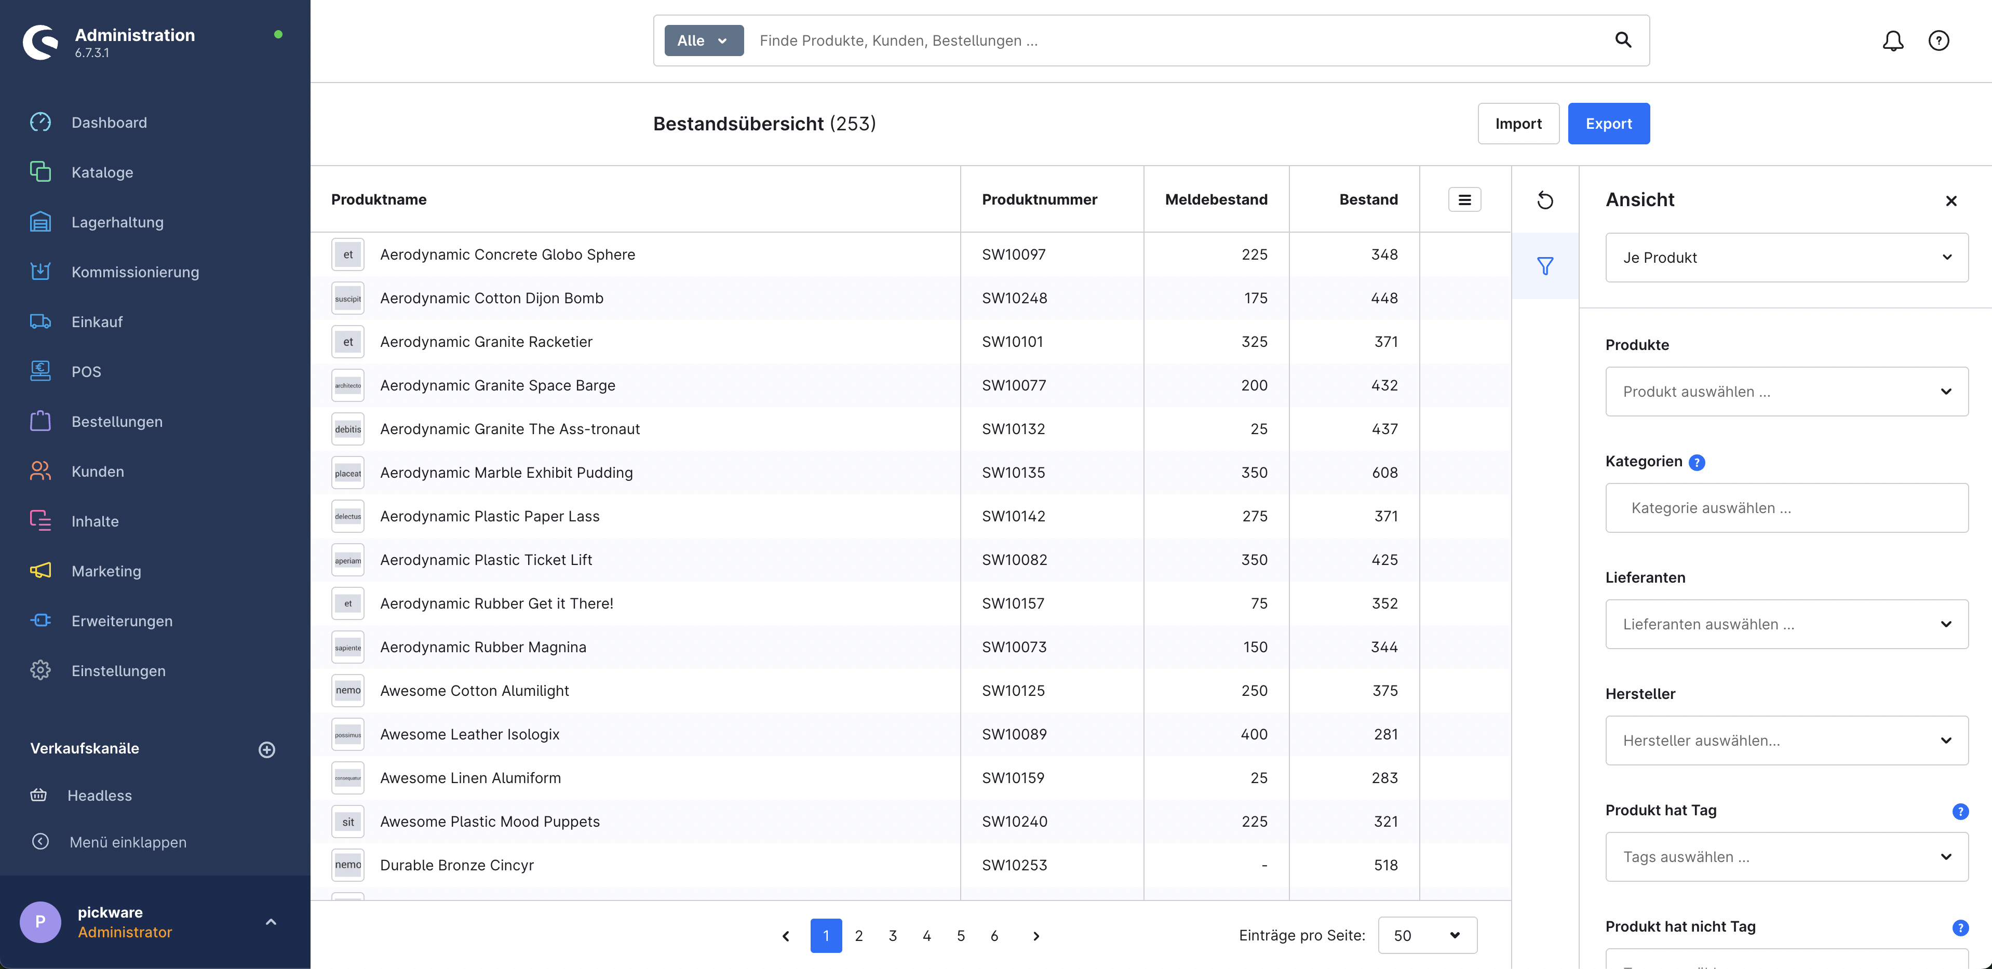Expand the Je Produkt view dropdown
The image size is (1992, 969).
point(1786,258)
